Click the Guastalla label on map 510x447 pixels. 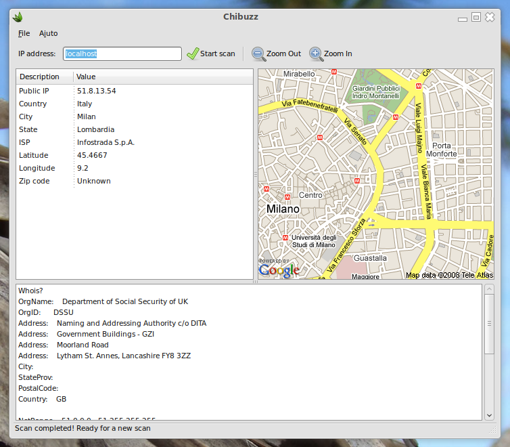click(370, 258)
